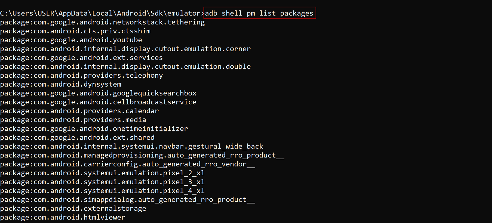Click the systemui.emulation.pixel_2_xl package line
Image resolution: width=492 pixels, height=223 pixels.
102,173
